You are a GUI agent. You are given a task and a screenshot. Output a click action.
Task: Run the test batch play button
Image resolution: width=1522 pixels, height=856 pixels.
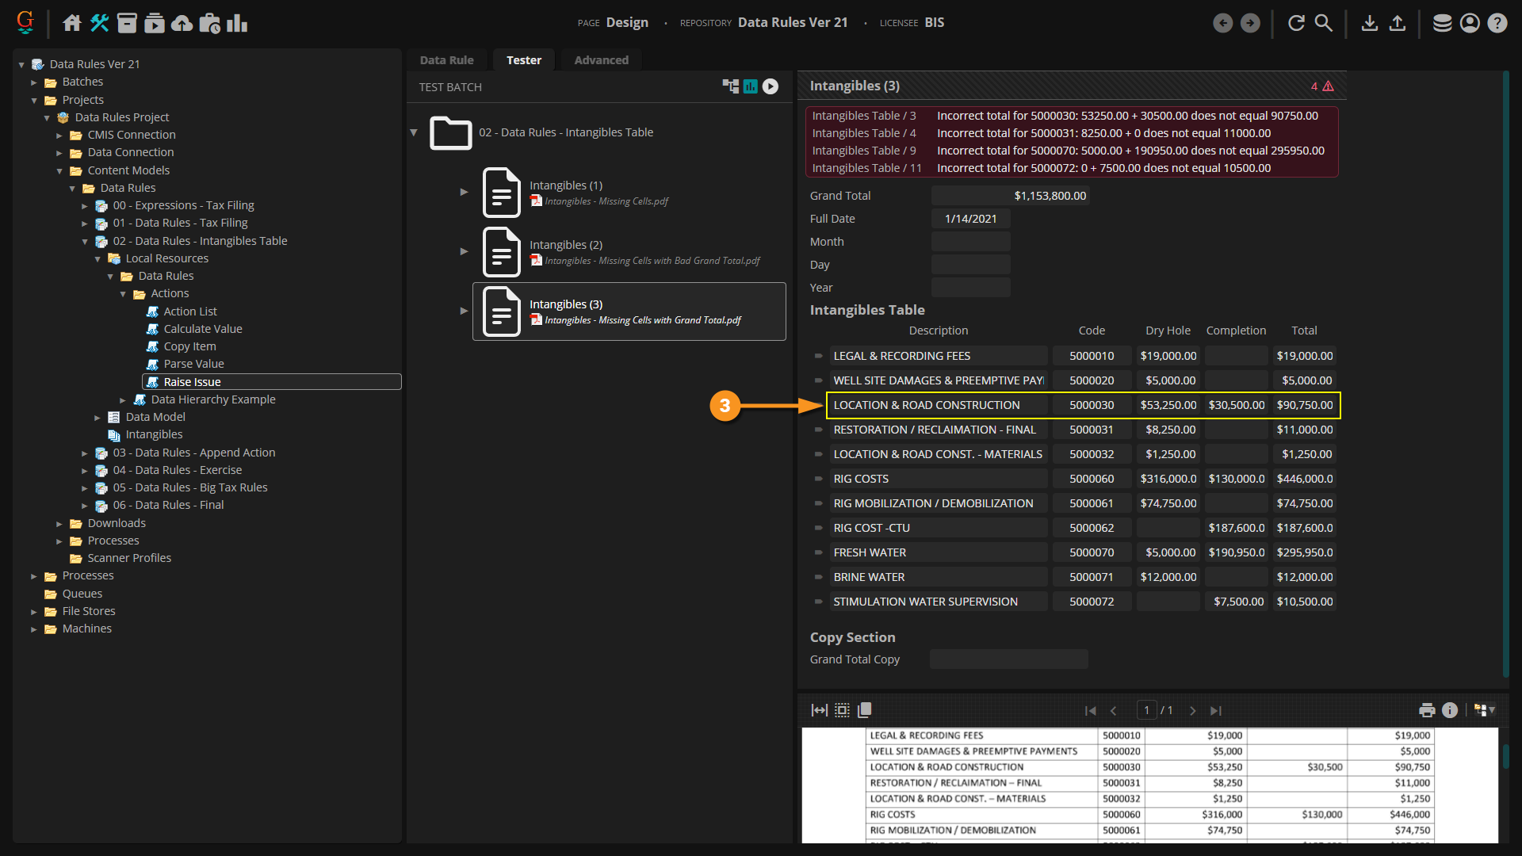point(771,86)
